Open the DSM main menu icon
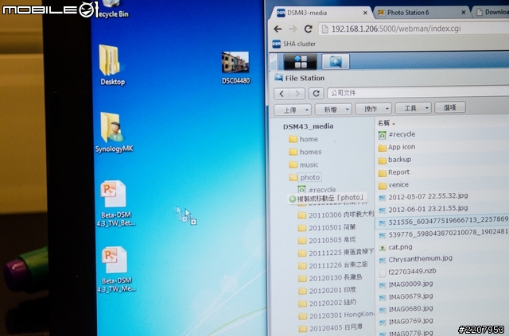Viewport: 509px width, 336px height. [x=301, y=62]
